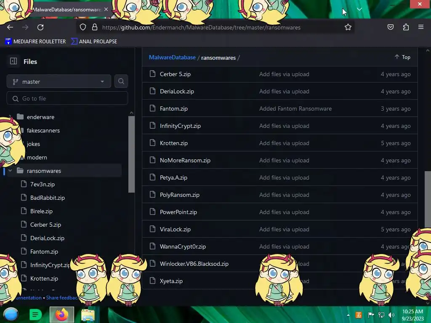Open PolyRansom.zip in the file list
The width and height of the screenshot is (431, 323).
[179, 195]
